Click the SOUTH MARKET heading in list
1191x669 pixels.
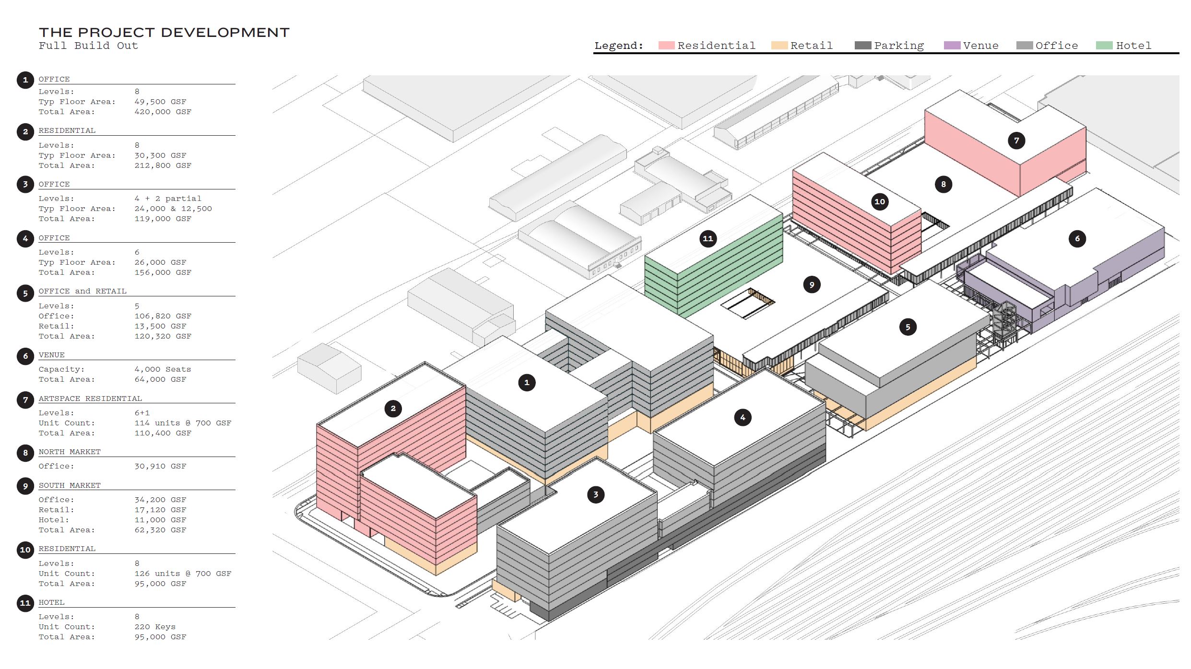(70, 485)
